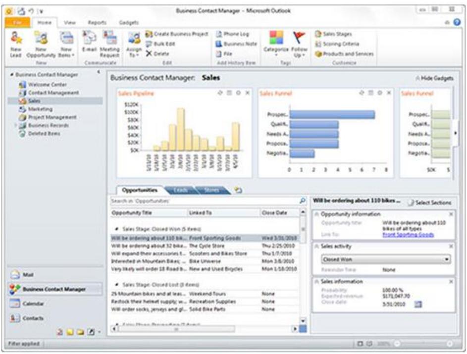This screenshot has height=354, width=467.
Task: Switch to the Gadgets ribbon tab
Action: [129, 22]
